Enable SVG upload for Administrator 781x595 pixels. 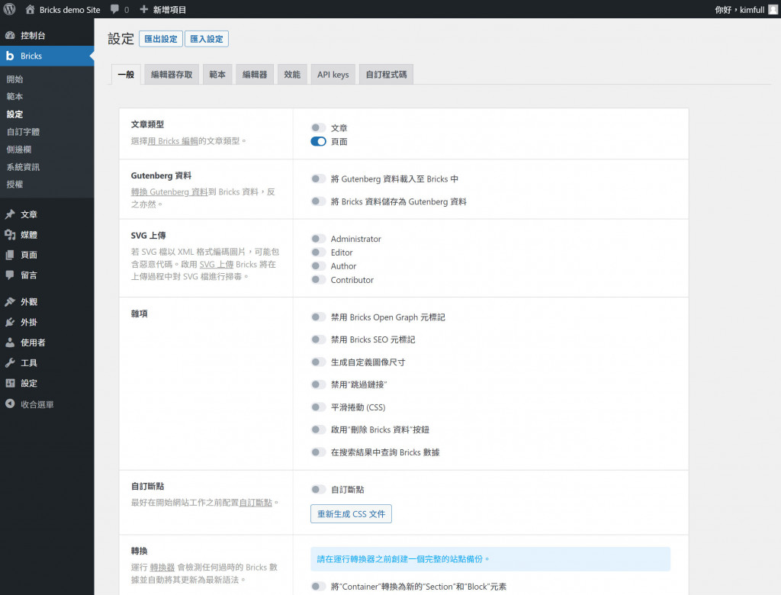pos(318,239)
